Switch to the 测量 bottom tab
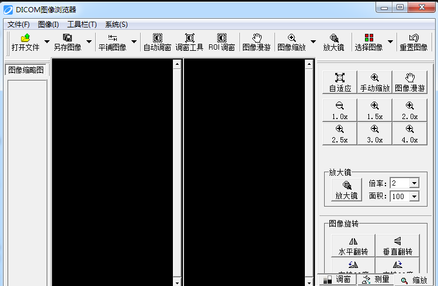The height and width of the screenshot is (286, 438). (x=376, y=280)
